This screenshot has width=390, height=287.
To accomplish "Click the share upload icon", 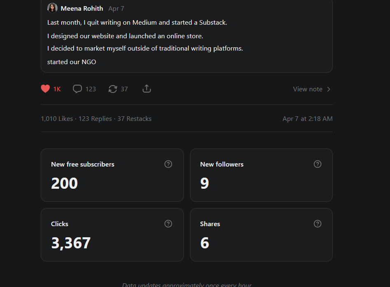I will pos(147,89).
